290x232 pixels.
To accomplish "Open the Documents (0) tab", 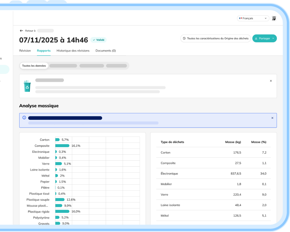I will tap(106, 51).
